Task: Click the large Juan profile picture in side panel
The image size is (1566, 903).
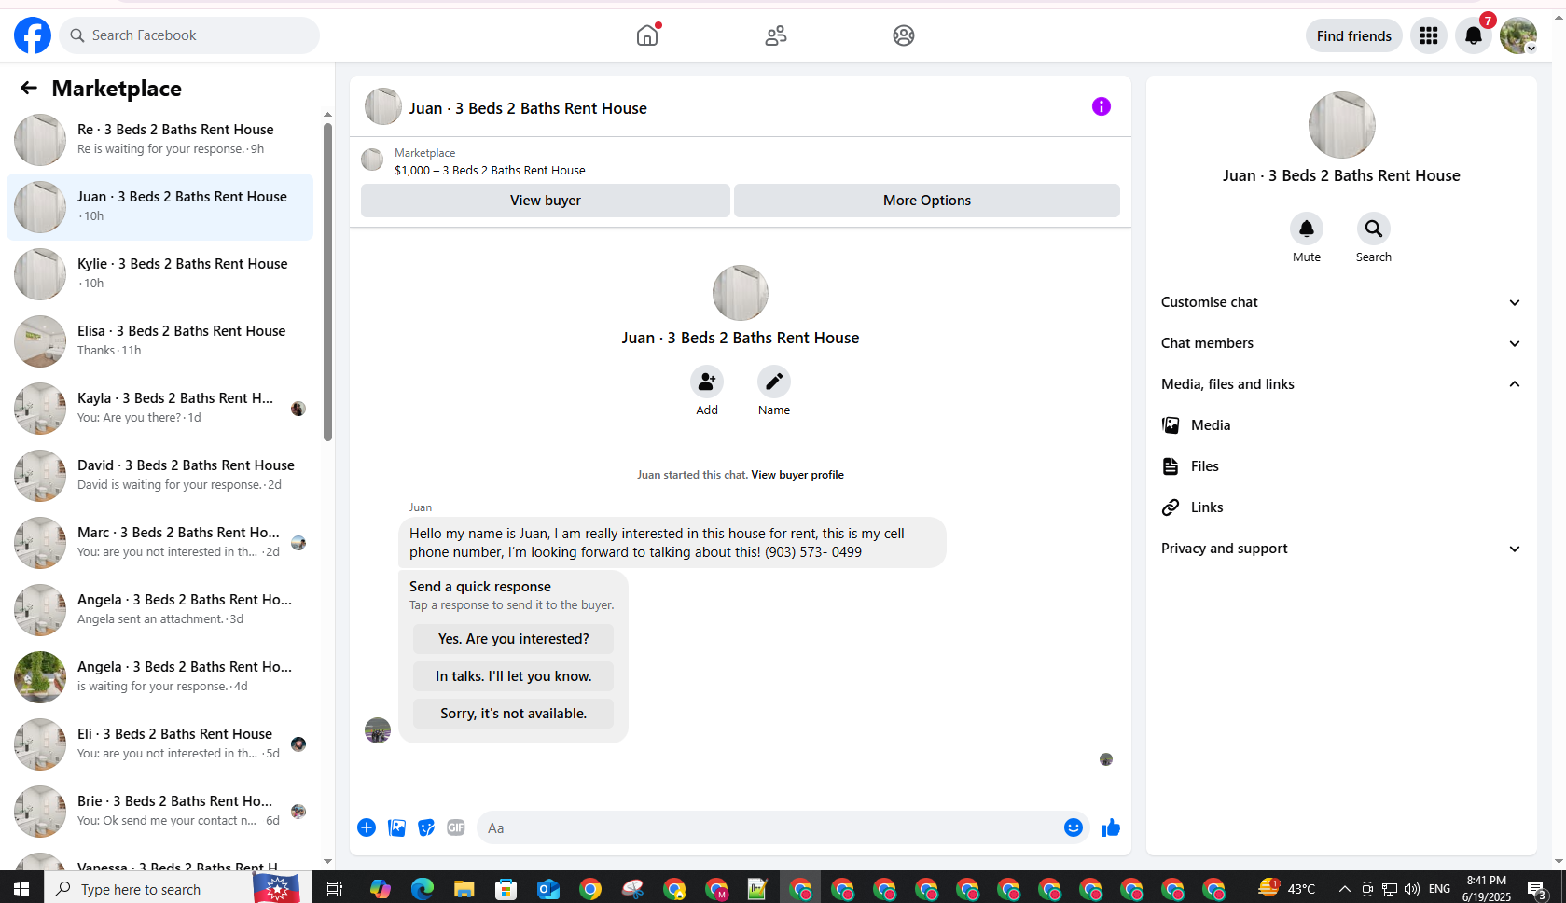Action: (x=1341, y=125)
